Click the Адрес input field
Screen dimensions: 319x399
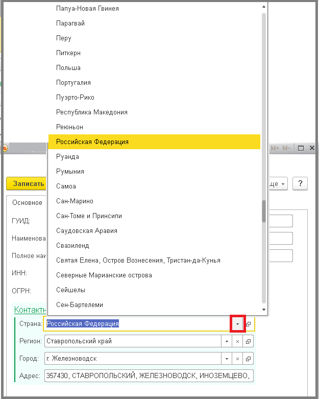(149, 376)
